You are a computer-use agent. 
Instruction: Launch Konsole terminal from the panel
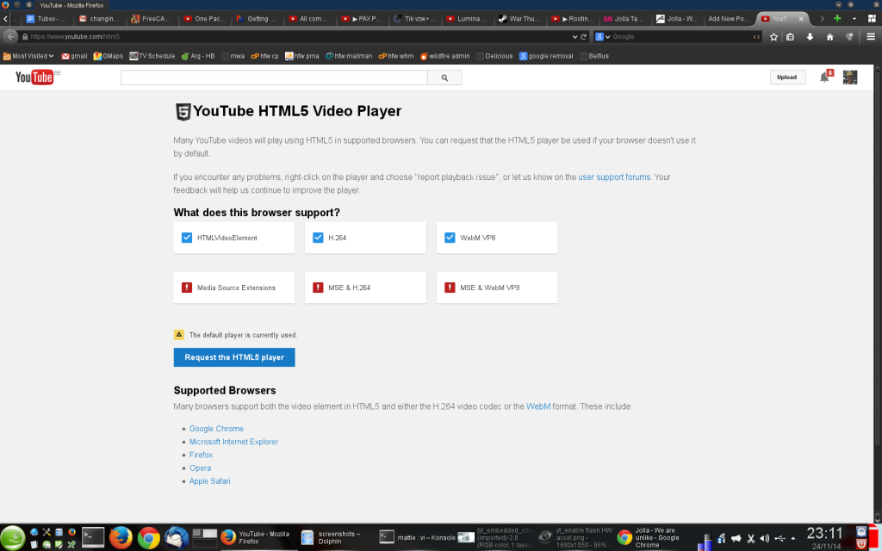[x=93, y=537]
